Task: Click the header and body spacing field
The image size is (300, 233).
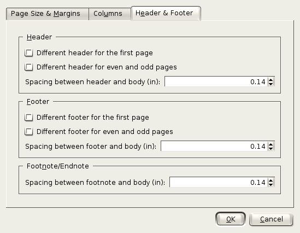Action: tap(216, 81)
